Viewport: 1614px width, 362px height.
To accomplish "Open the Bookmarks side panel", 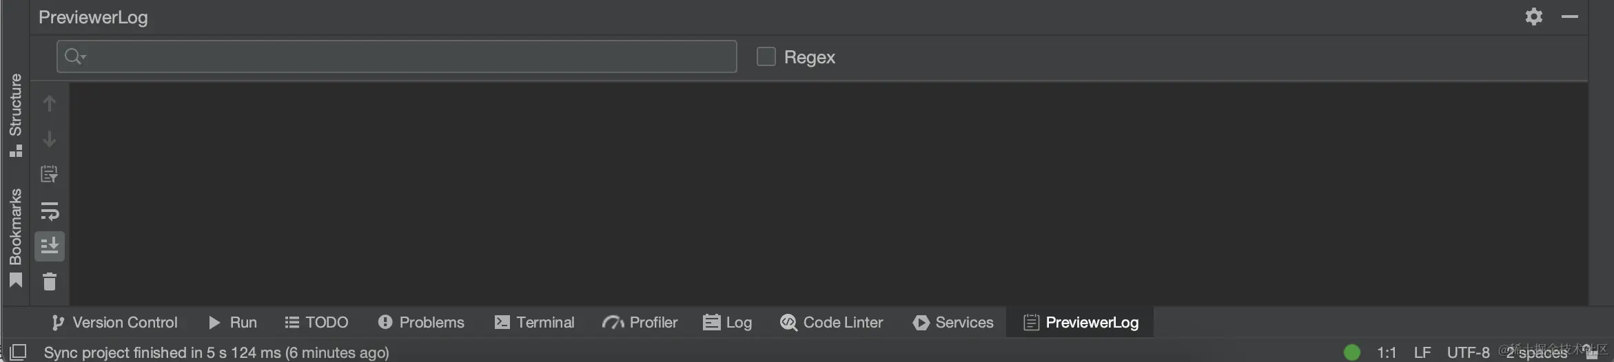I will [15, 237].
